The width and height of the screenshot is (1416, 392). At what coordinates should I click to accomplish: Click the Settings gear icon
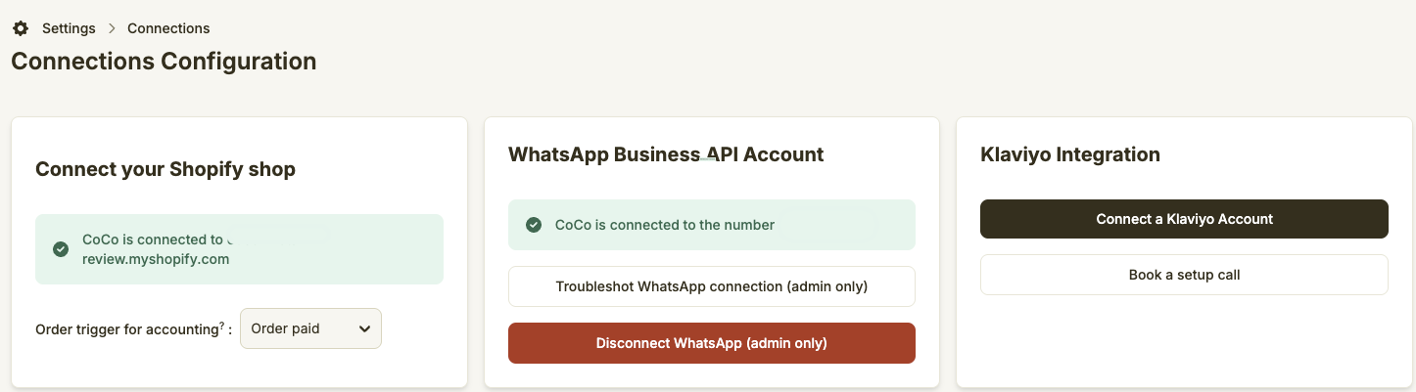(21, 28)
